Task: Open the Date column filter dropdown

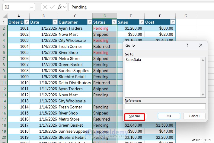Action: 55,22
